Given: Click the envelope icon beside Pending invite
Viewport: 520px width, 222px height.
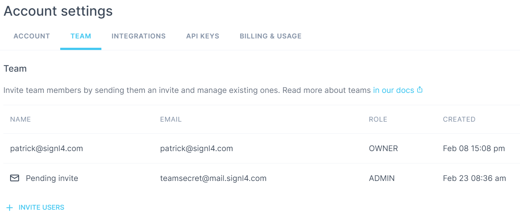Looking at the screenshot, I should 15,178.
